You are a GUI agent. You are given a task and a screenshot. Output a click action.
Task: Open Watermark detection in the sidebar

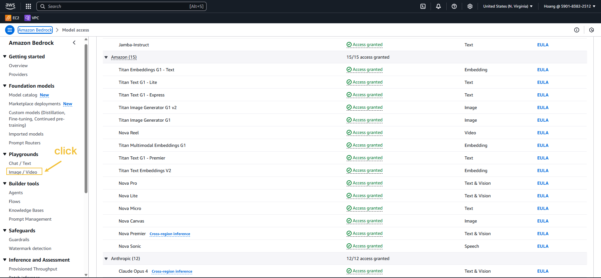click(x=30, y=248)
